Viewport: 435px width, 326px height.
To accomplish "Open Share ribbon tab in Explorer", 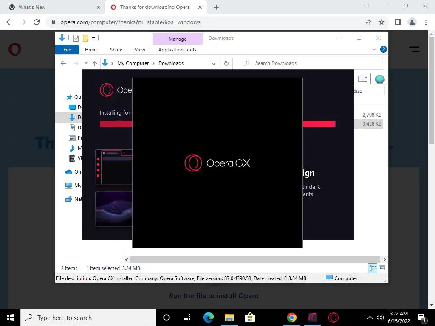I will [x=116, y=50].
